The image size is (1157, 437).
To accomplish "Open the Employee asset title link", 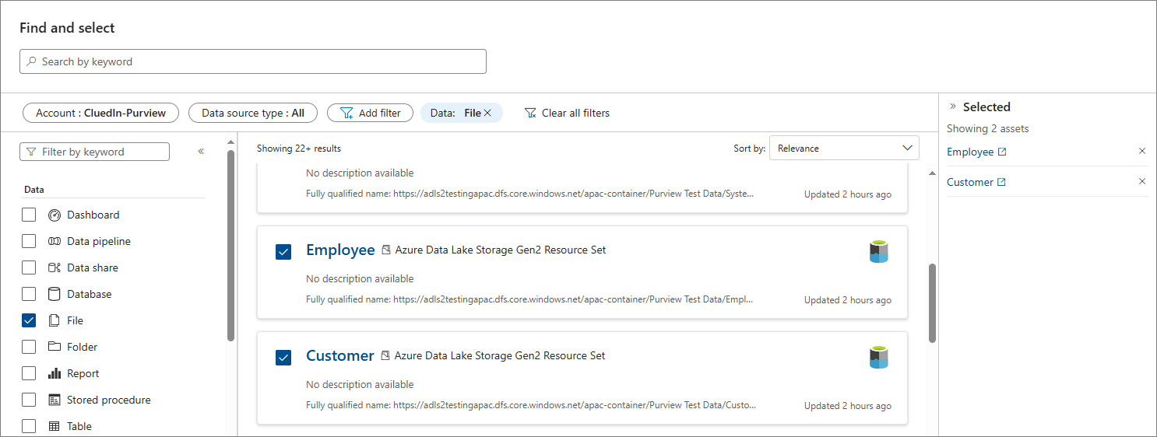I will [x=340, y=250].
